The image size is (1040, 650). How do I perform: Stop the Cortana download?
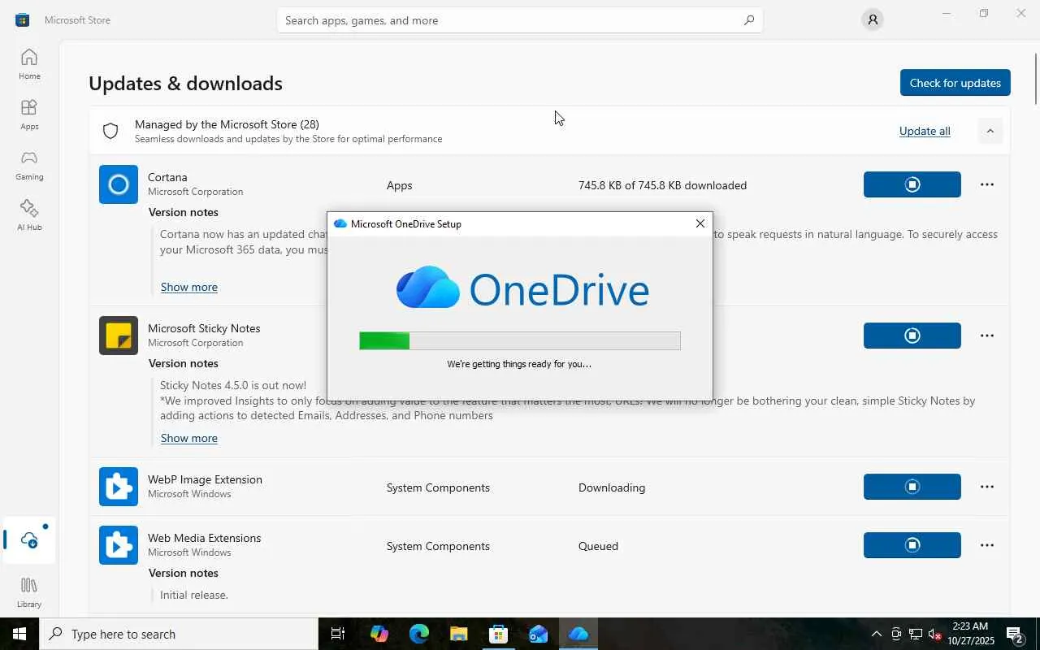[912, 184]
